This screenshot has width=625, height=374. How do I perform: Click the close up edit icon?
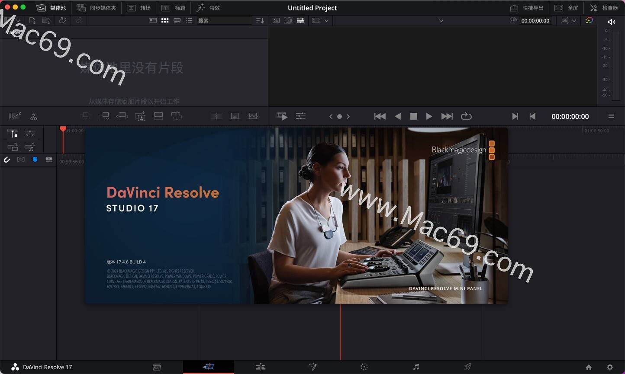point(140,116)
